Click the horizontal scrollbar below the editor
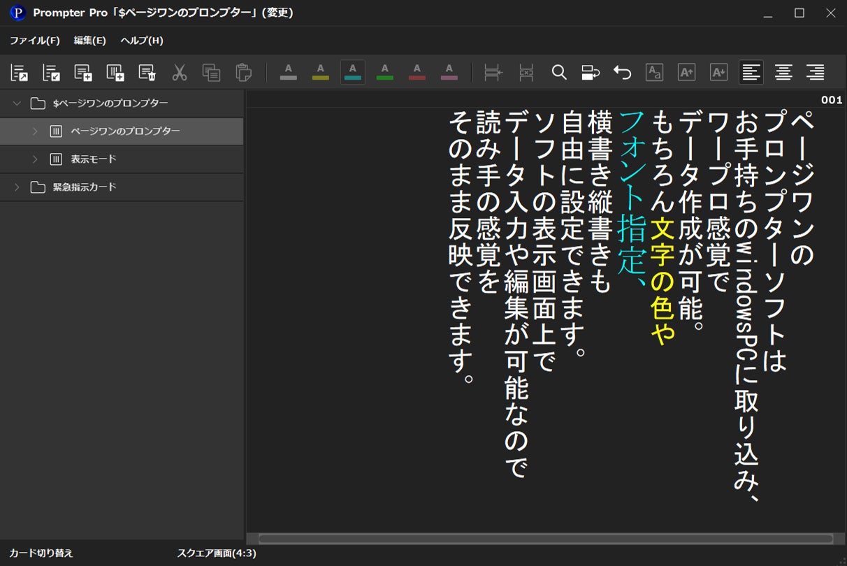The width and height of the screenshot is (847, 566). click(545, 539)
